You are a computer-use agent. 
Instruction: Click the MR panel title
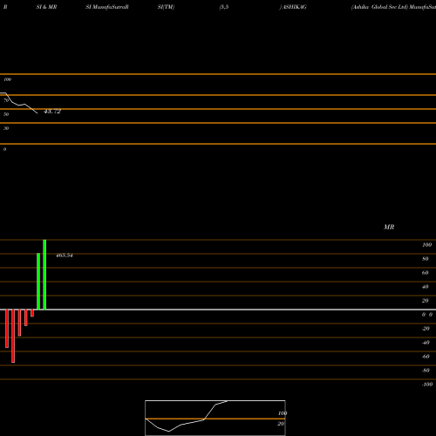pyautogui.click(x=389, y=227)
